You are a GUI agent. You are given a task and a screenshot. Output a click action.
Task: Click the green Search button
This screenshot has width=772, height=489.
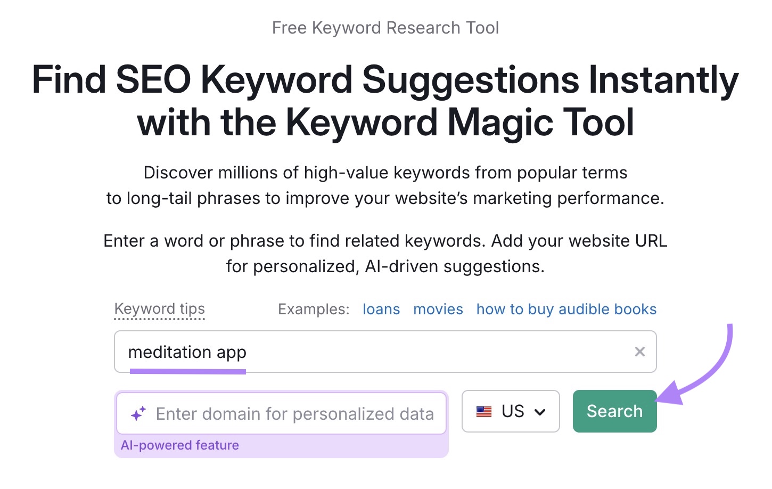click(614, 411)
